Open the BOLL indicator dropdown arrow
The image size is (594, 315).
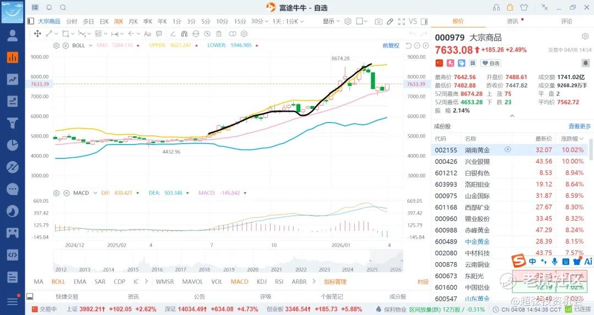coord(91,46)
